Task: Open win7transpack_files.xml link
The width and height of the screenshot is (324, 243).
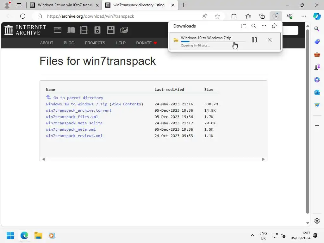Action: (72, 117)
